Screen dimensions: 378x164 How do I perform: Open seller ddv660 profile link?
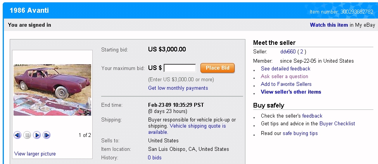pyautogui.click(x=288, y=51)
